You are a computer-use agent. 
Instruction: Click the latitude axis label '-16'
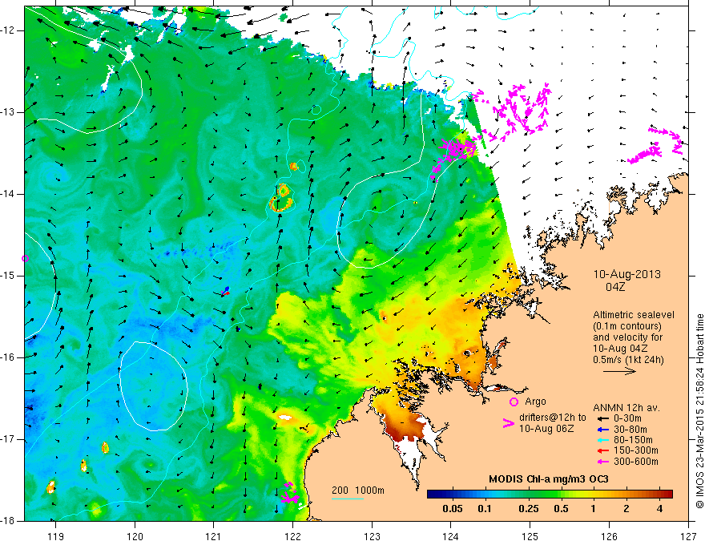pyautogui.click(x=8, y=357)
